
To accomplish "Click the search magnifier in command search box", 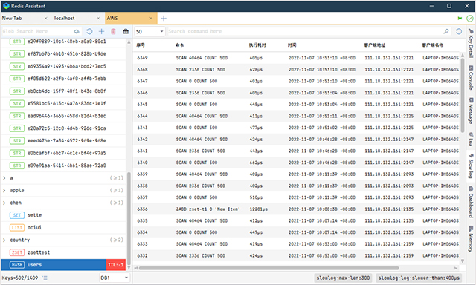I will coord(446,31).
